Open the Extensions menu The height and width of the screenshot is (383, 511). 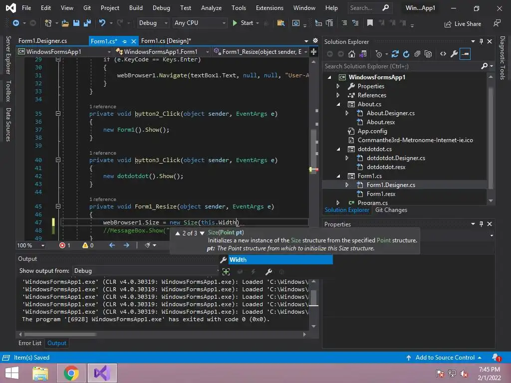click(269, 8)
